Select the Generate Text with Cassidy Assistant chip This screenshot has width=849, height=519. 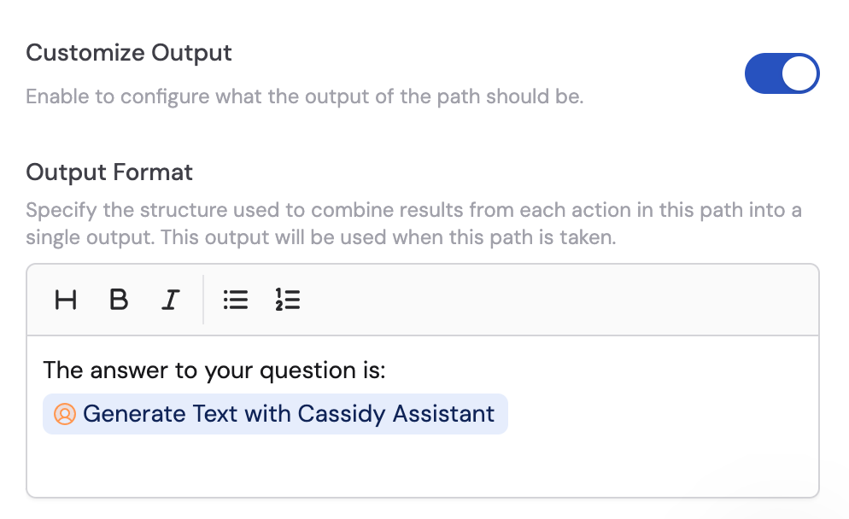275,414
